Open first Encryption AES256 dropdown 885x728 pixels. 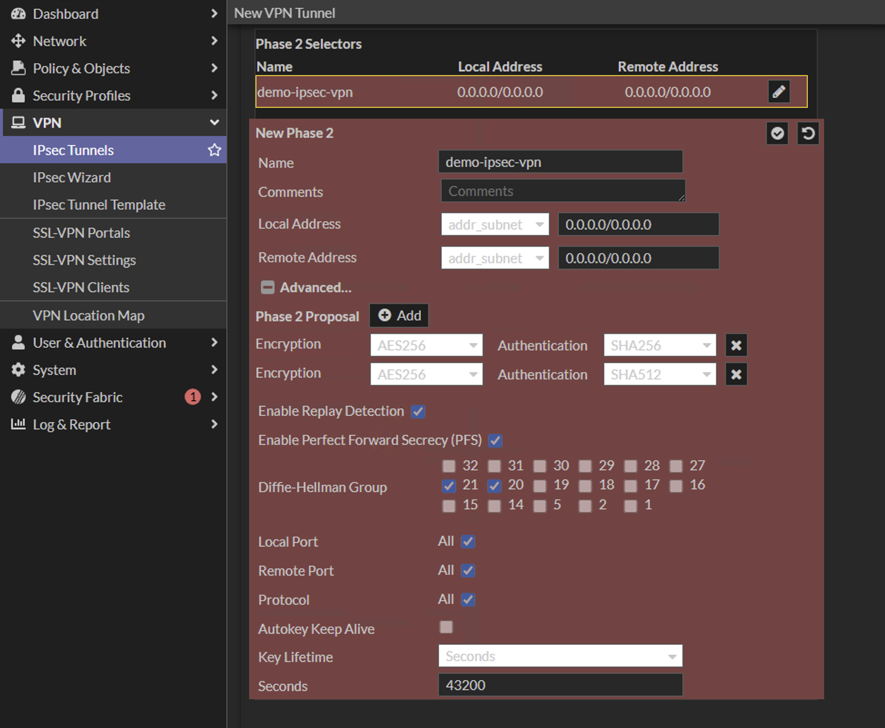point(427,345)
